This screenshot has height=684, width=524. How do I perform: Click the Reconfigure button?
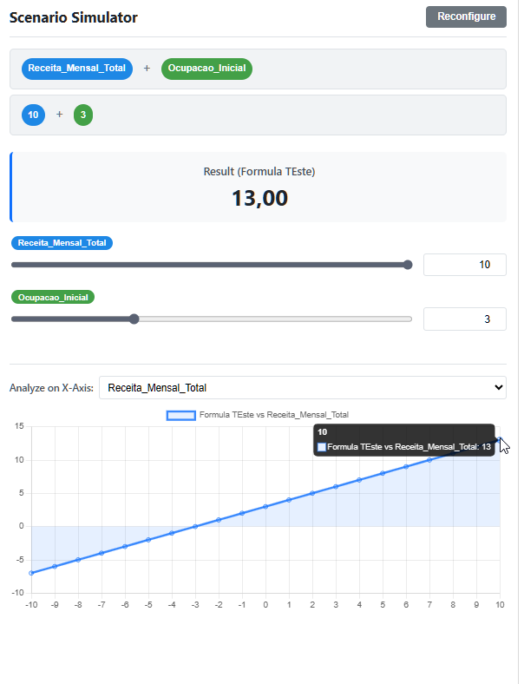click(466, 16)
